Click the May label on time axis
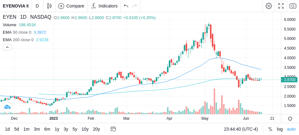Screen dimensions: 299x135 click(205, 118)
